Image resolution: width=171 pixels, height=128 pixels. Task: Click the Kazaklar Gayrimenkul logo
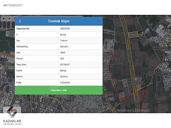(x=12, y=116)
